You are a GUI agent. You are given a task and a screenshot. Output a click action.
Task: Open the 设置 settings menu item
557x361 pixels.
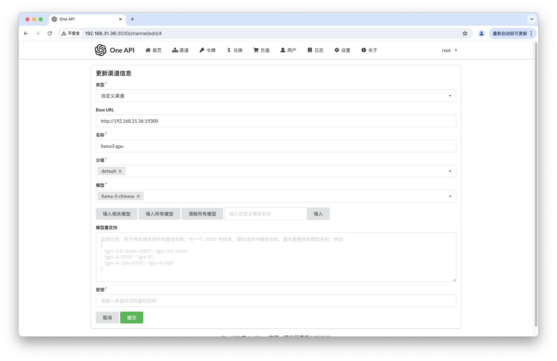pos(342,50)
